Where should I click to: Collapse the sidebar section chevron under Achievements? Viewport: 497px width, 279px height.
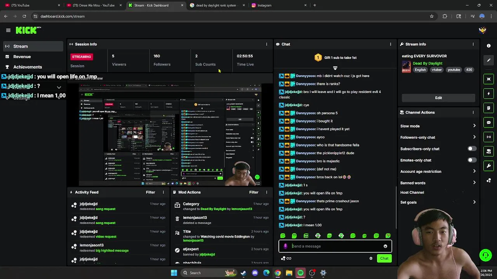(x=59, y=88)
